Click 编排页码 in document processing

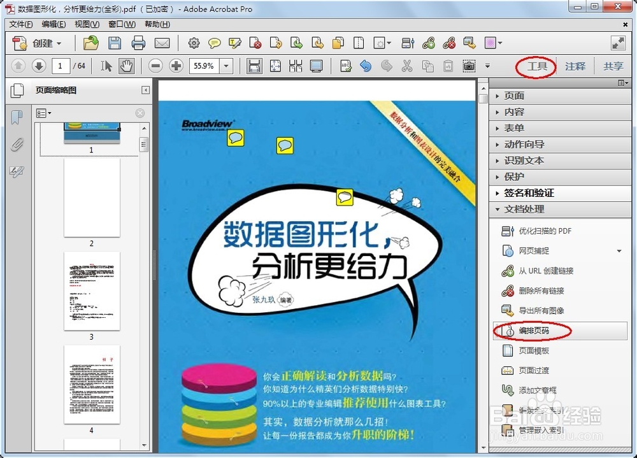pyautogui.click(x=560, y=331)
